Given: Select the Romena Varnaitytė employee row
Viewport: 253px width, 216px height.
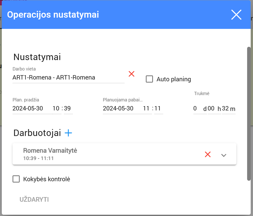Looking at the screenshot, I should [102, 154].
